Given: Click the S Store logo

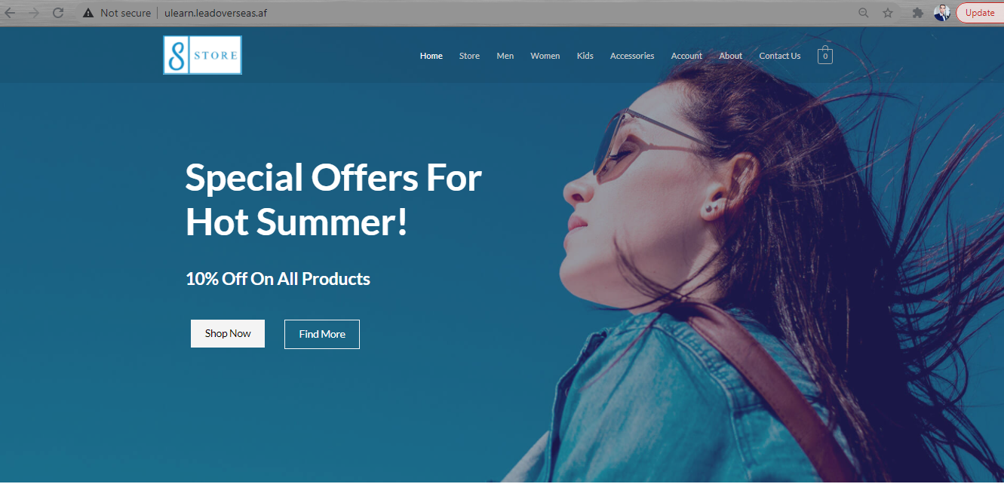Looking at the screenshot, I should pyautogui.click(x=202, y=55).
